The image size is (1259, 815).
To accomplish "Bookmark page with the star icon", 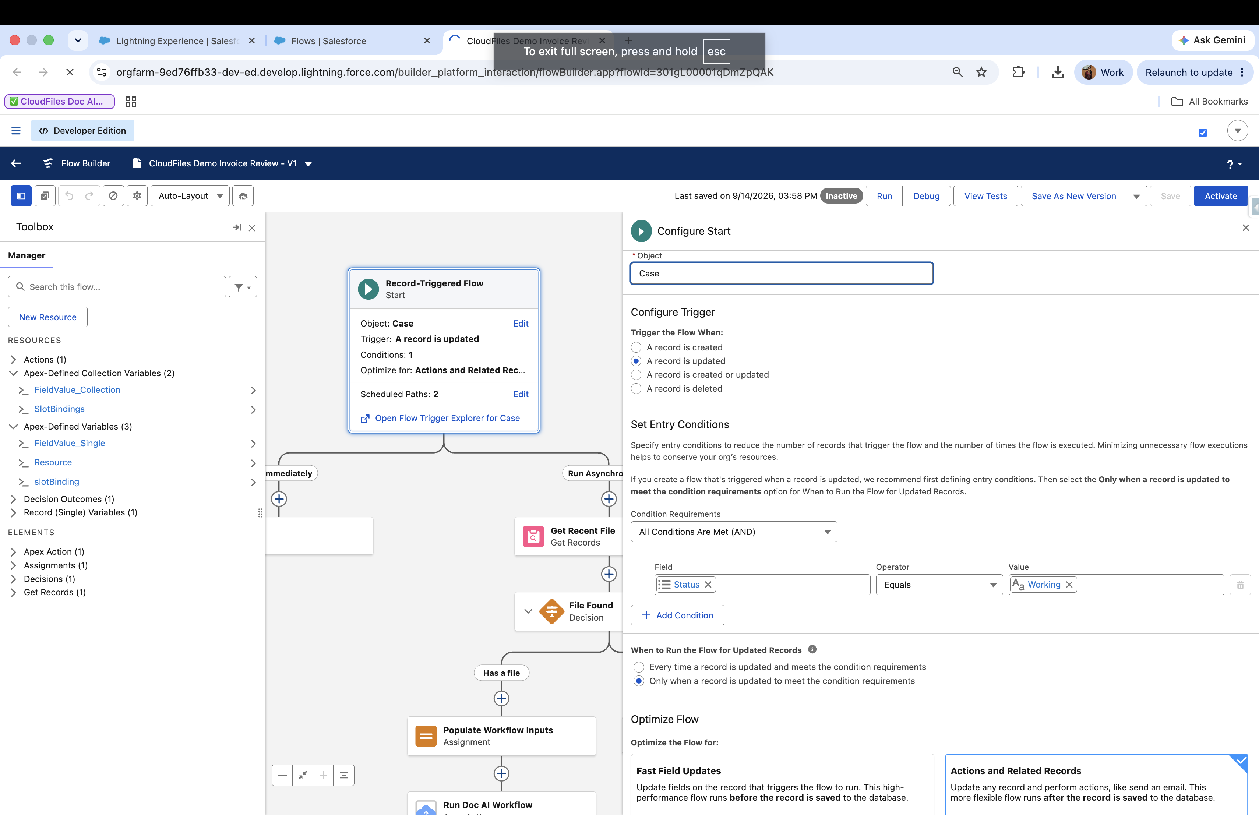I will click(x=981, y=73).
